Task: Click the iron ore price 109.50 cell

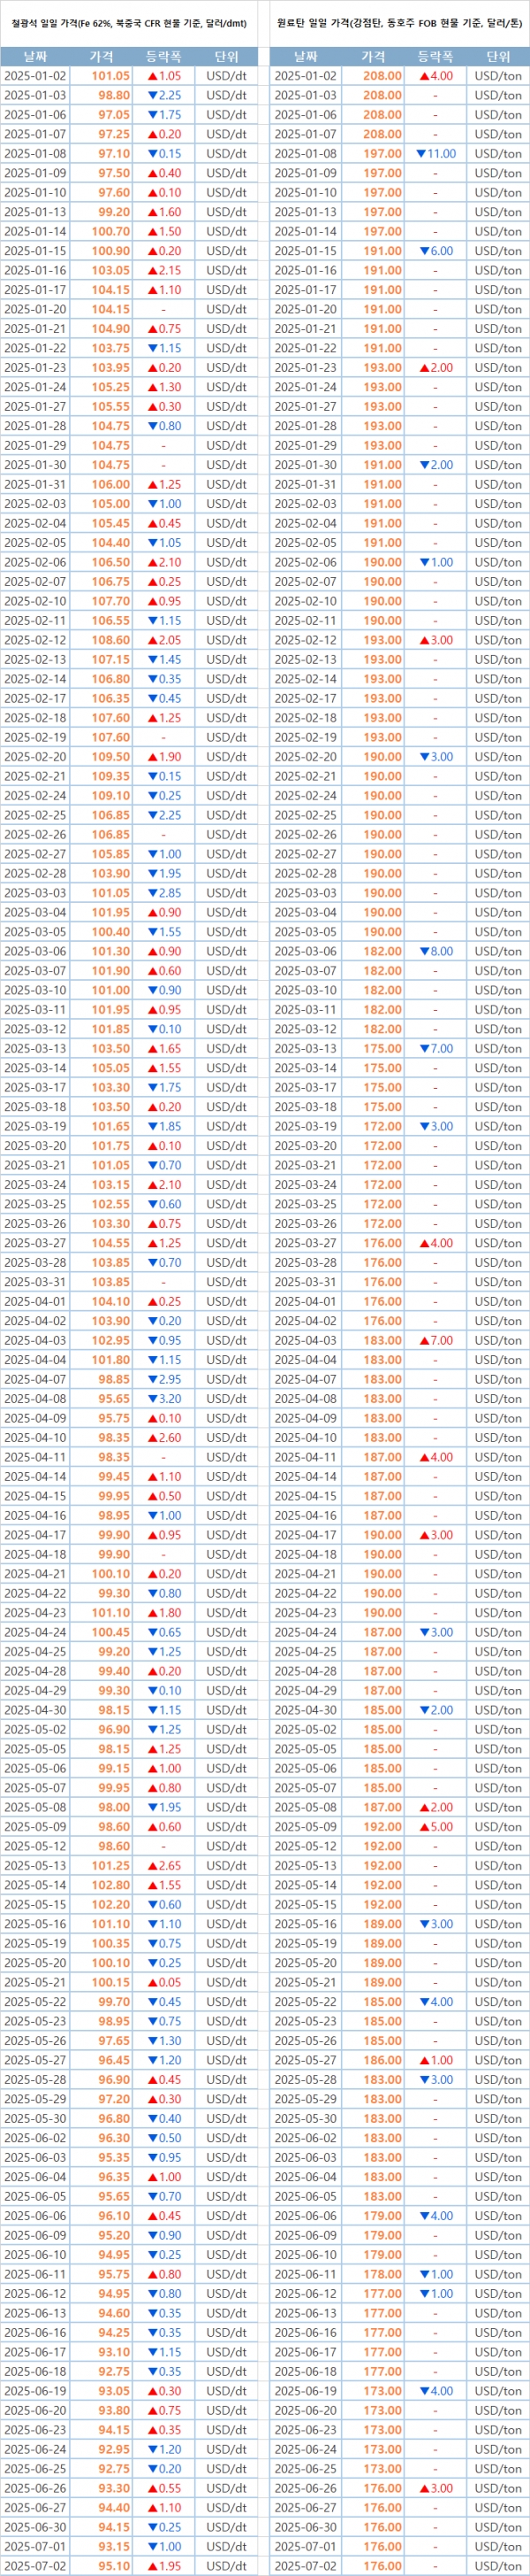Action: 110,757
